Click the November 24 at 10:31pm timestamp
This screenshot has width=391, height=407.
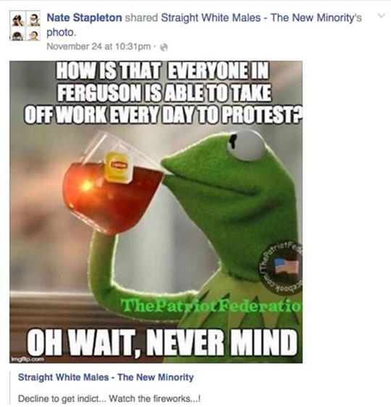click(98, 47)
